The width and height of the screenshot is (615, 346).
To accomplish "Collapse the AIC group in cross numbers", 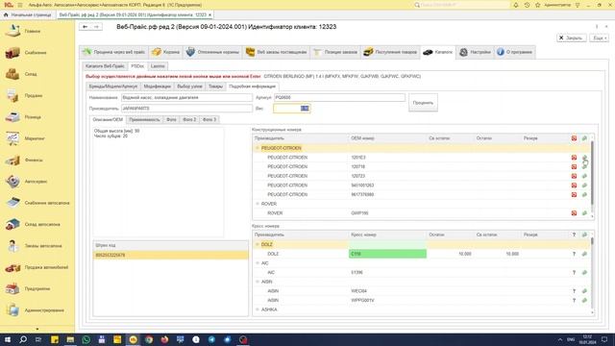I will (x=258, y=263).
